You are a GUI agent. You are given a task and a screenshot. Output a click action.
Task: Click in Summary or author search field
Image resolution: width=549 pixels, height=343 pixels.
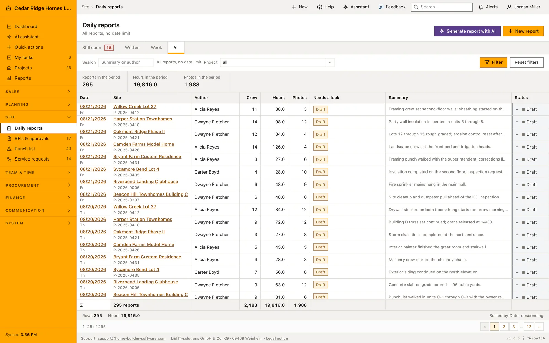(126, 62)
